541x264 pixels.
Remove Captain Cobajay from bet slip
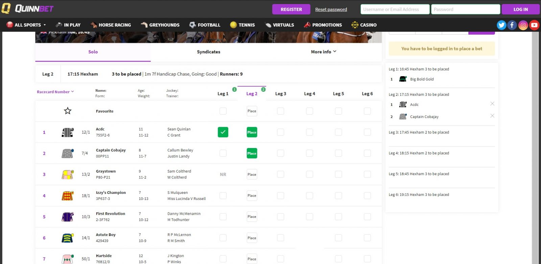pos(492,116)
